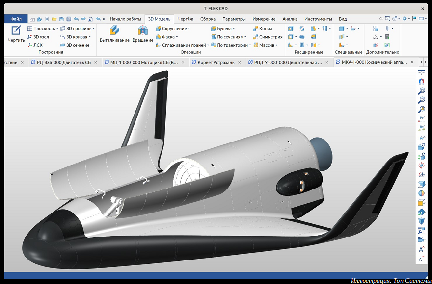The width and height of the screenshot is (432, 284).
Task: Open the Файл menu
Action: [x=16, y=19]
